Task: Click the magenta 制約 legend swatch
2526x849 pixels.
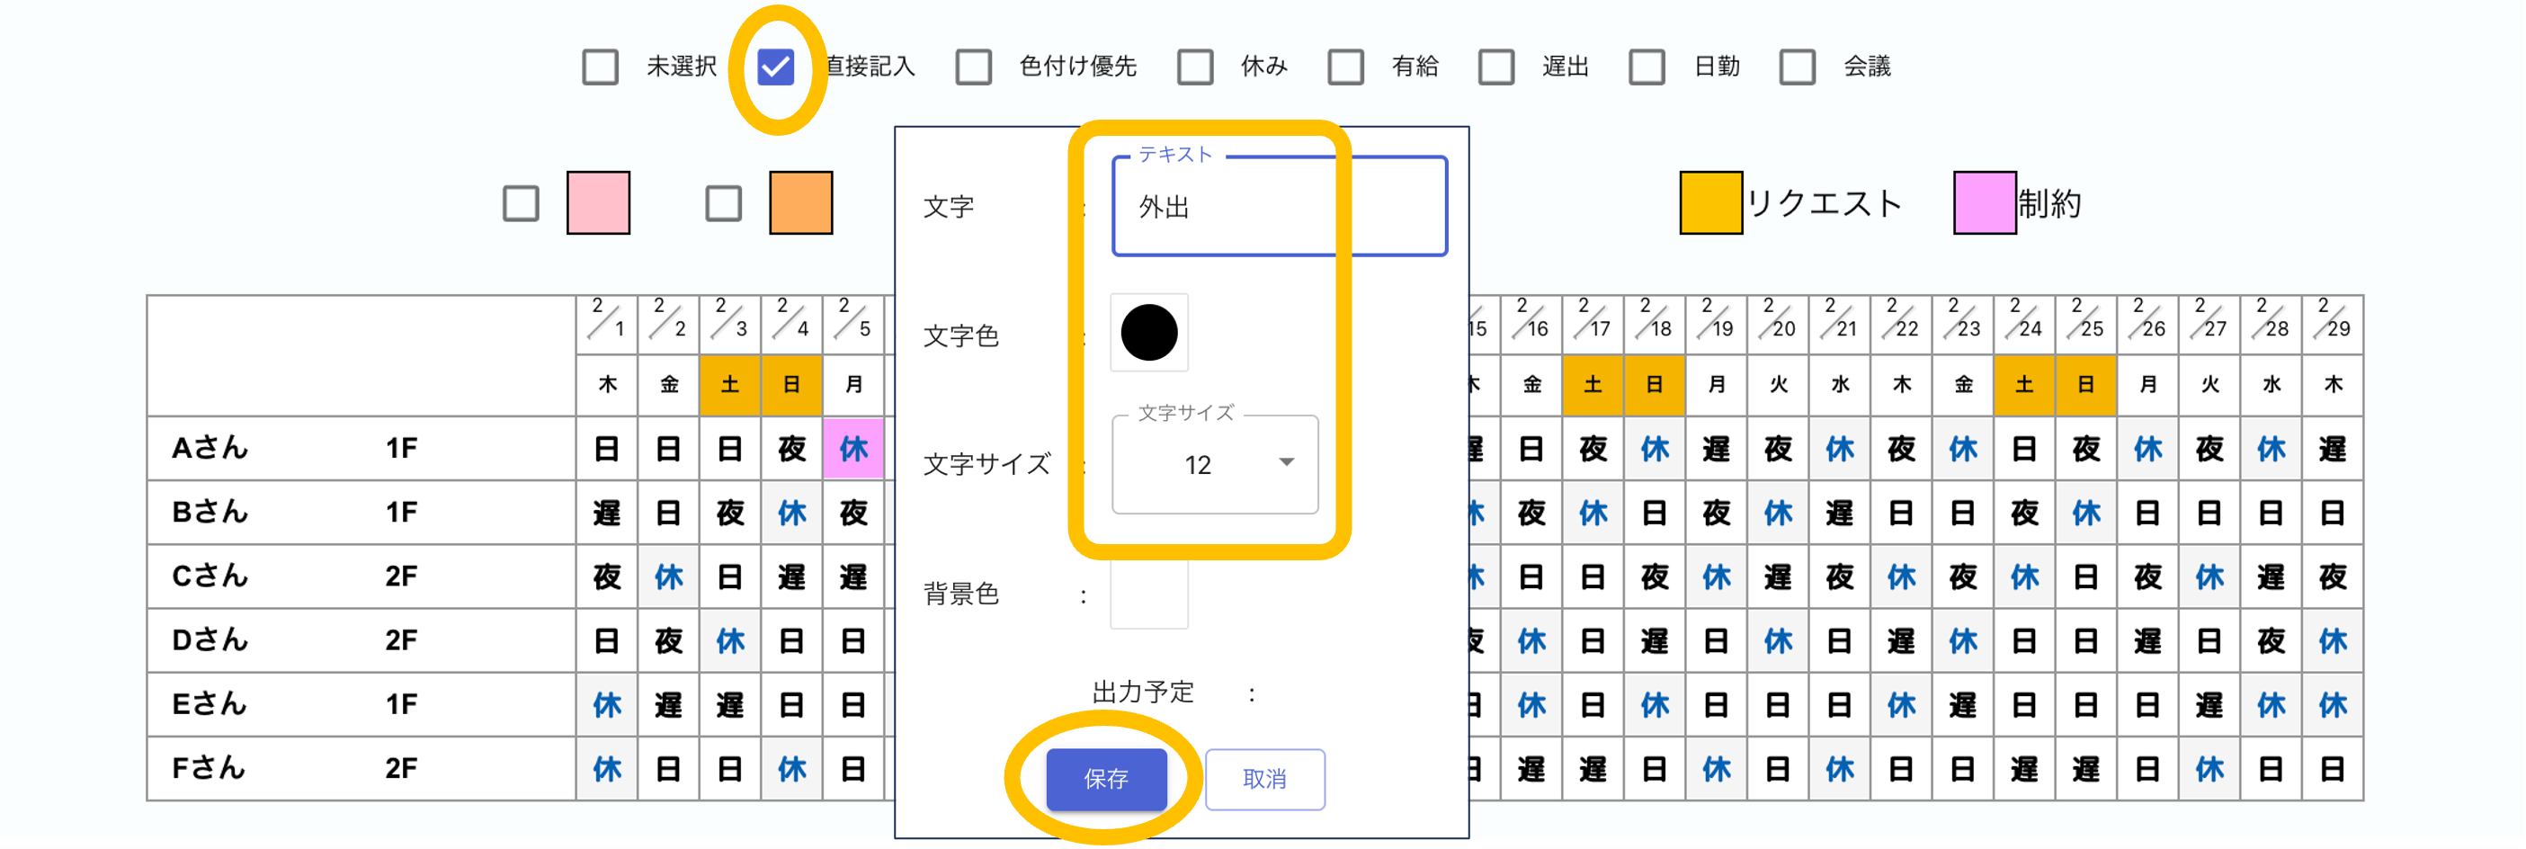Action: 1984,203
